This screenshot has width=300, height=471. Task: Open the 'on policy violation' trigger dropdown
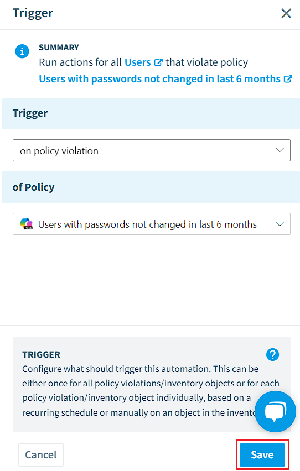point(151,150)
